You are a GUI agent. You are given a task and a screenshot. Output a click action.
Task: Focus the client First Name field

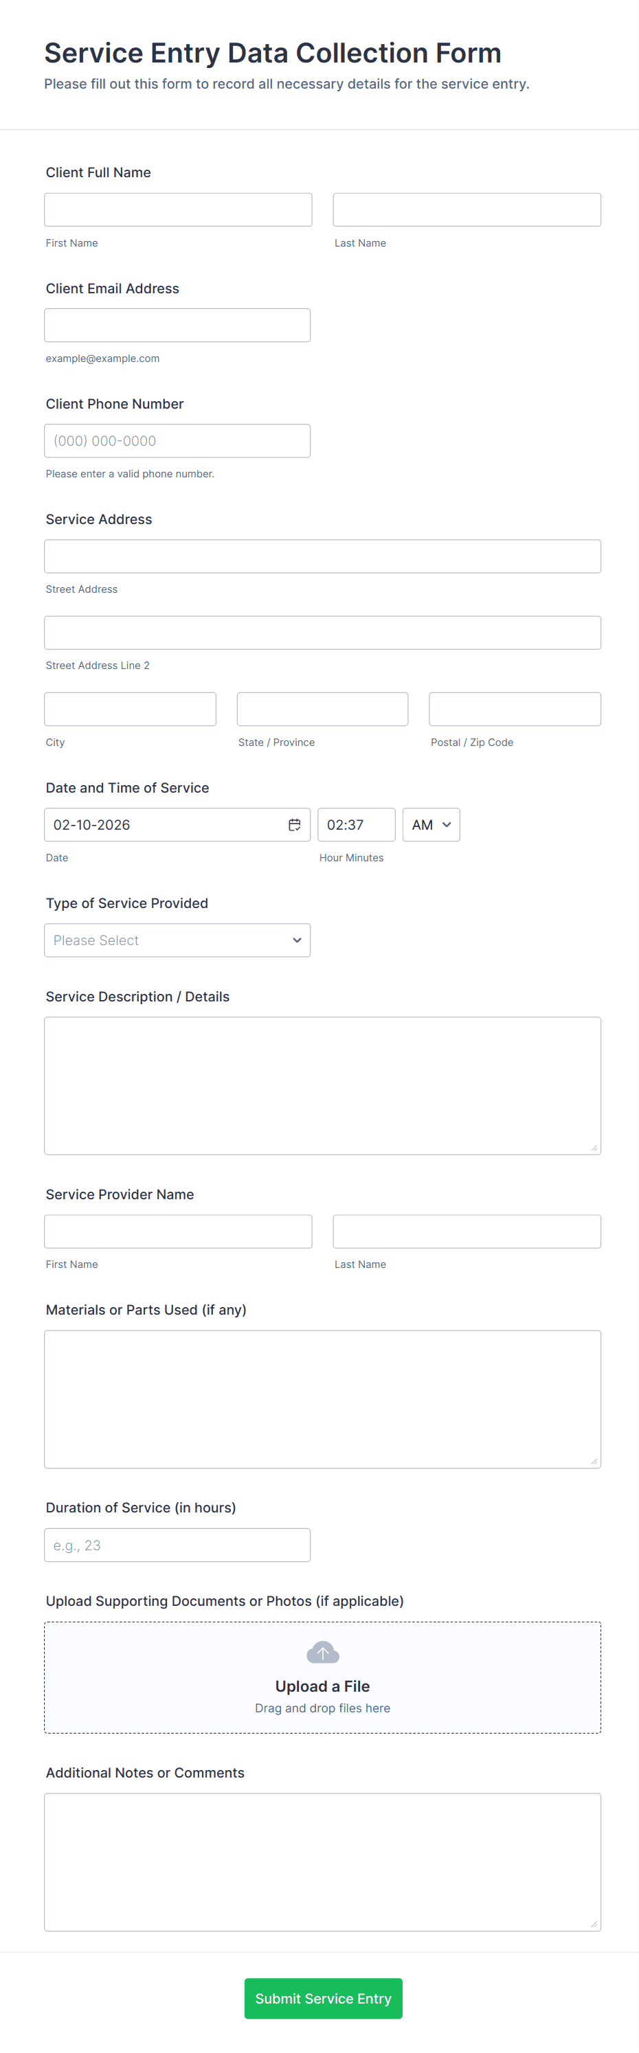178,209
